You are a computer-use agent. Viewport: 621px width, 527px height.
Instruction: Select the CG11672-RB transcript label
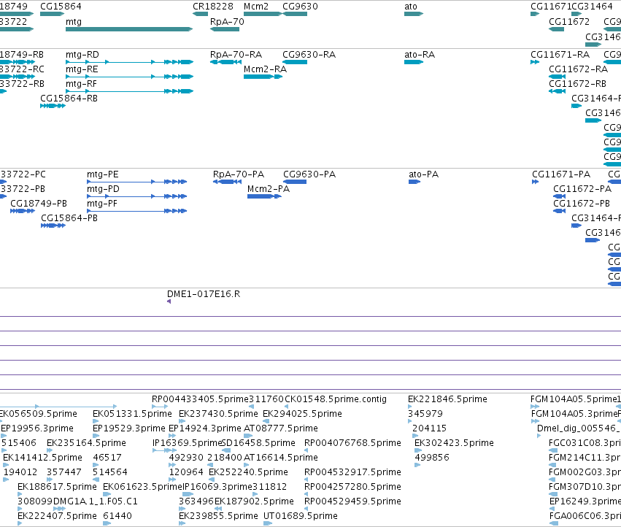[x=577, y=84]
